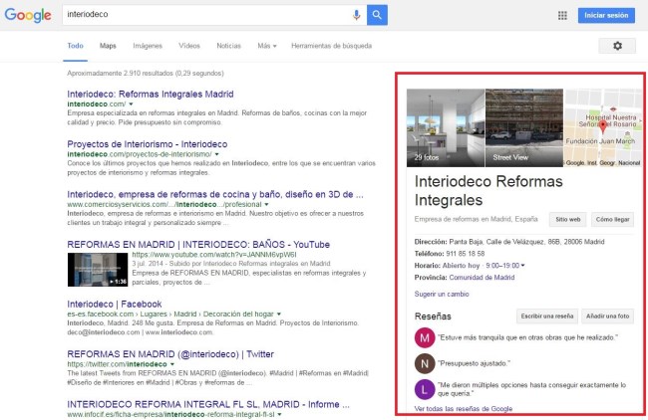
Task: Click Añadir una foto button
Action: tap(607, 316)
